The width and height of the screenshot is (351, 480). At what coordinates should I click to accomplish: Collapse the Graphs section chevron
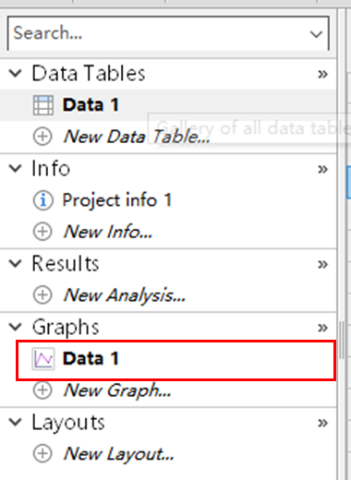(15, 327)
